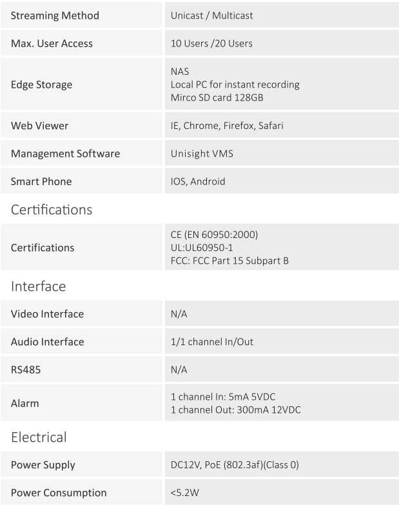399x505 pixels.
Task: Click the Audio Interface label
Action: [x=47, y=342]
